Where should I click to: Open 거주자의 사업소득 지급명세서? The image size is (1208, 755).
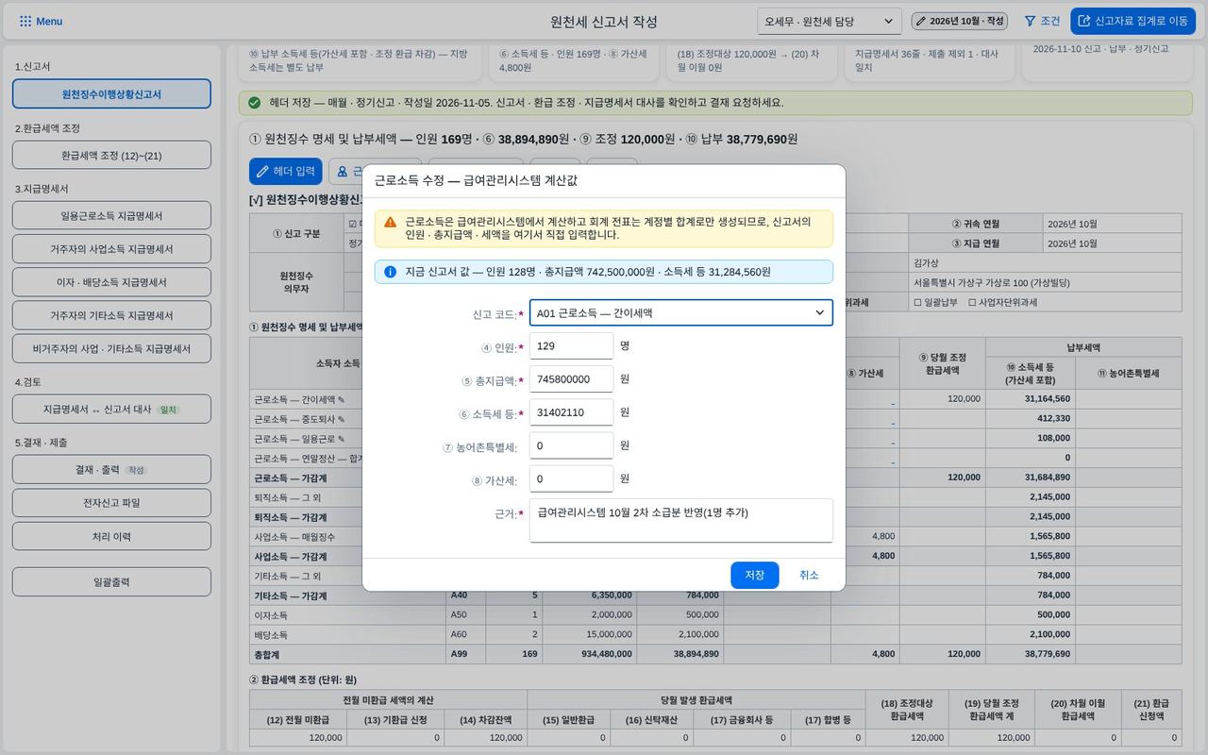[x=111, y=248]
